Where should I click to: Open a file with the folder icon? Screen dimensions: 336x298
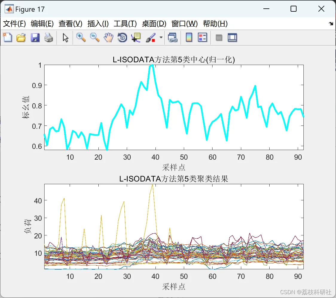coord(21,37)
